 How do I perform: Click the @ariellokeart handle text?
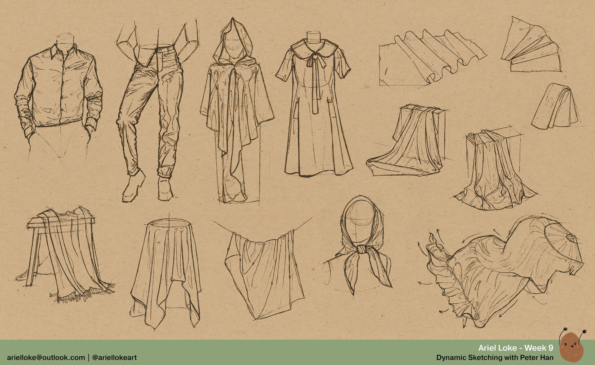[x=115, y=357]
